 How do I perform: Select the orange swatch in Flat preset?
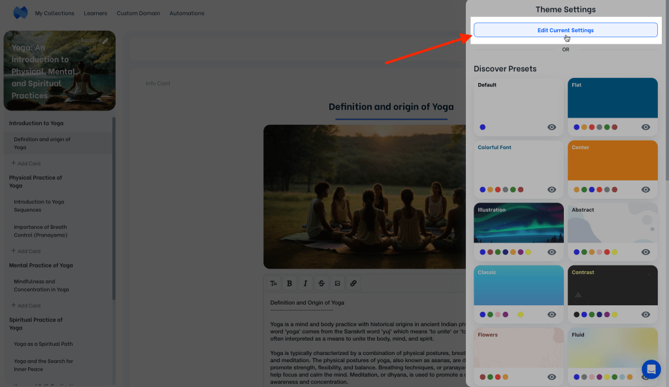[584, 127]
